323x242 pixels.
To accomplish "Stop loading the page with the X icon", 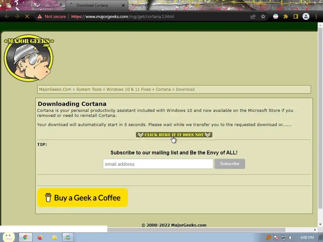I will [27, 16].
